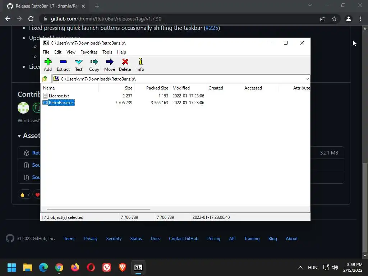Open Privacy link in GitHub footer

[x=91, y=239]
